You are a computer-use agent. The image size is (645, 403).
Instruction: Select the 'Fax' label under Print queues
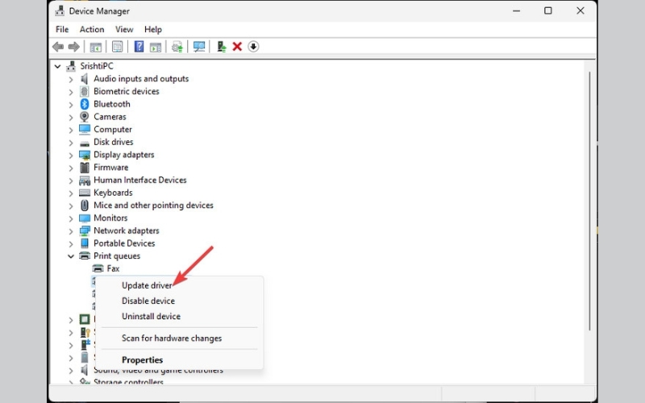(113, 268)
